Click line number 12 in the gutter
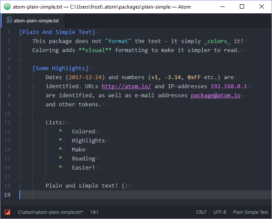This screenshot has height=219, width=272. pos(7,132)
